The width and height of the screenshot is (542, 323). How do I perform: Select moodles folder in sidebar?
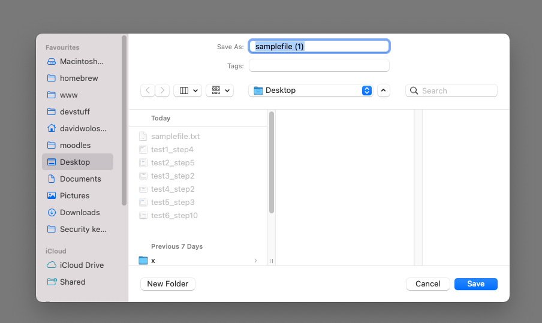pos(77,145)
